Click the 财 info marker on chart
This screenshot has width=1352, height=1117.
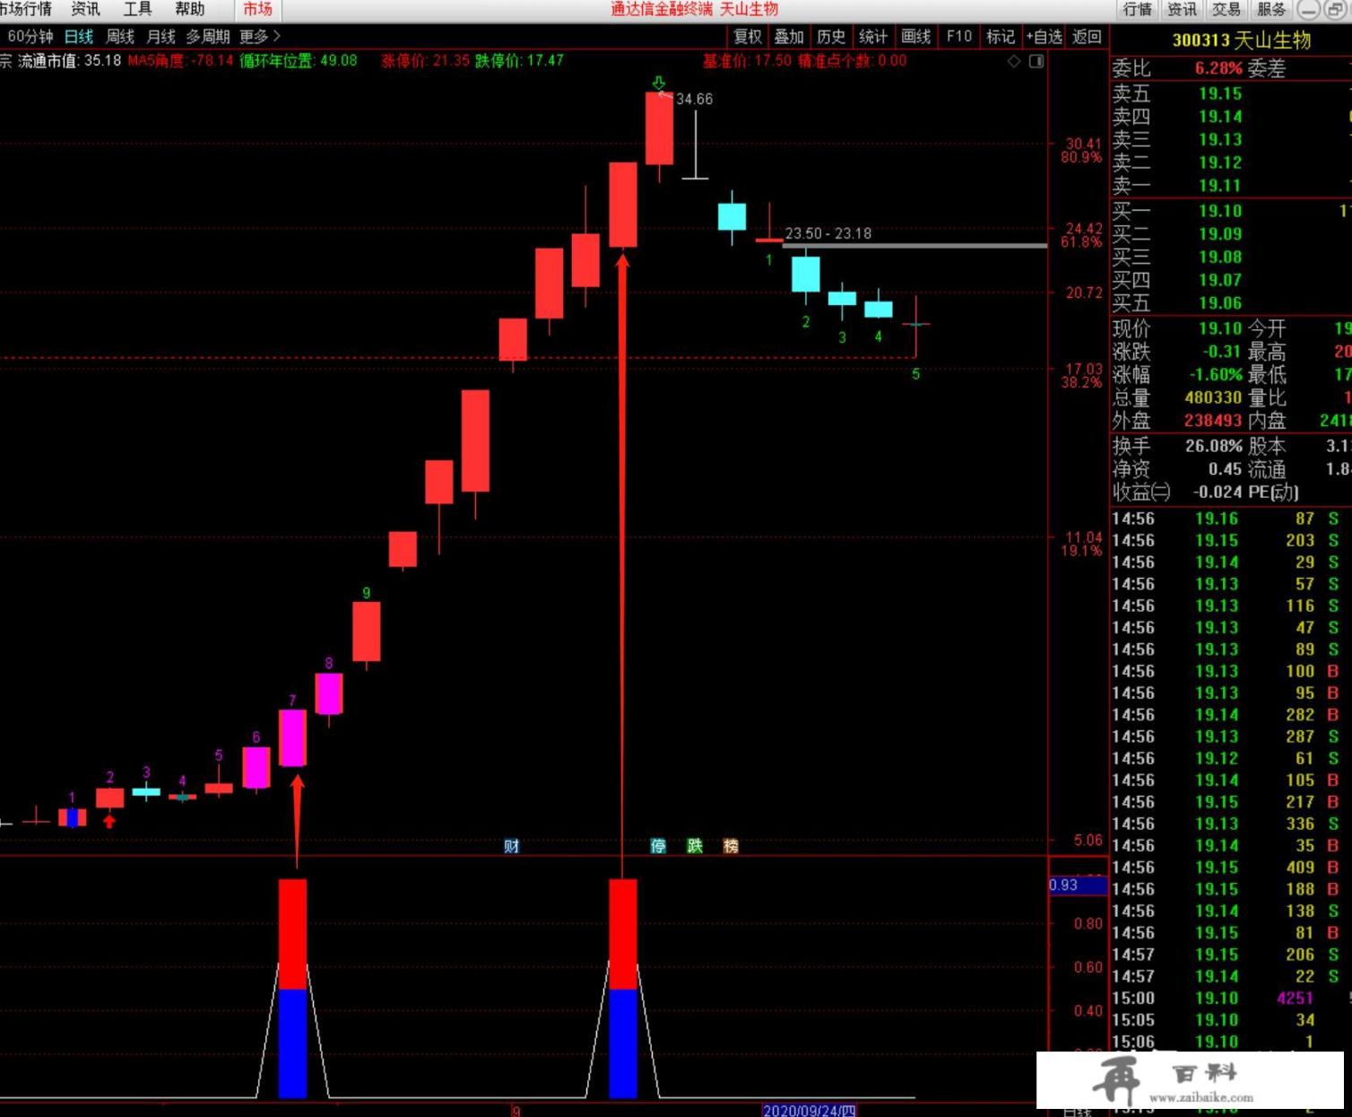pyautogui.click(x=511, y=846)
